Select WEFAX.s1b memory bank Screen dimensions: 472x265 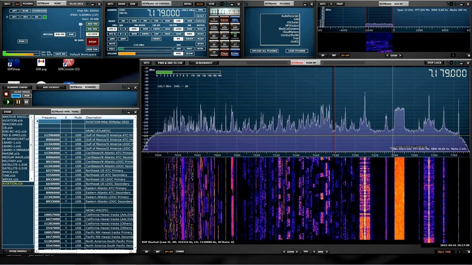(x=10, y=180)
